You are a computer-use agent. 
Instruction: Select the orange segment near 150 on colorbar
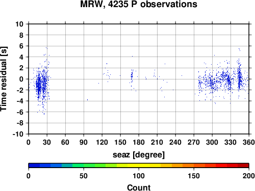click(194, 166)
